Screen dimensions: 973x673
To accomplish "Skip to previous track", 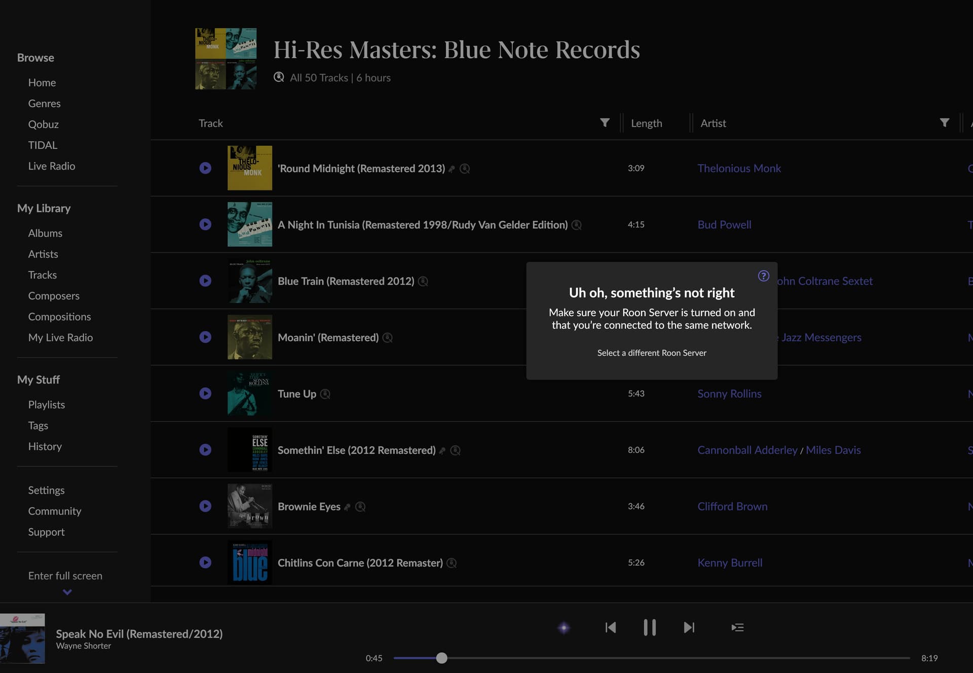I will [x=611, y=628].
